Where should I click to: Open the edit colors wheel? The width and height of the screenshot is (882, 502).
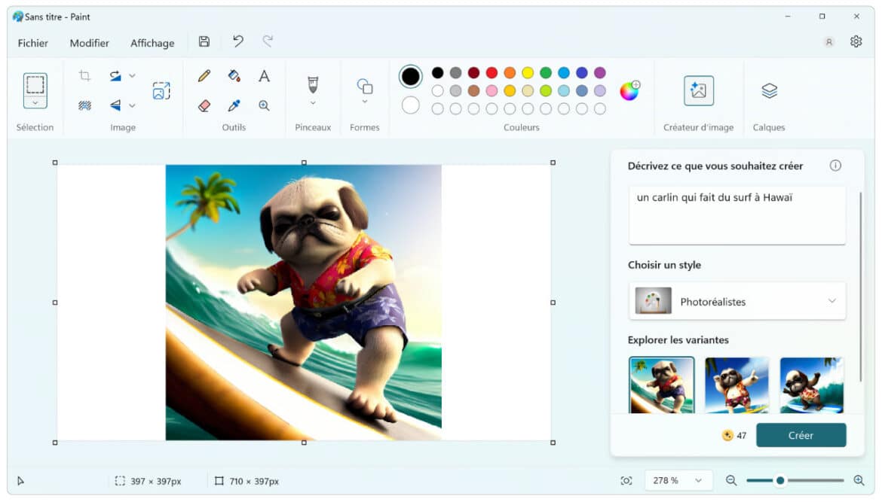click(x=629, y=91)
